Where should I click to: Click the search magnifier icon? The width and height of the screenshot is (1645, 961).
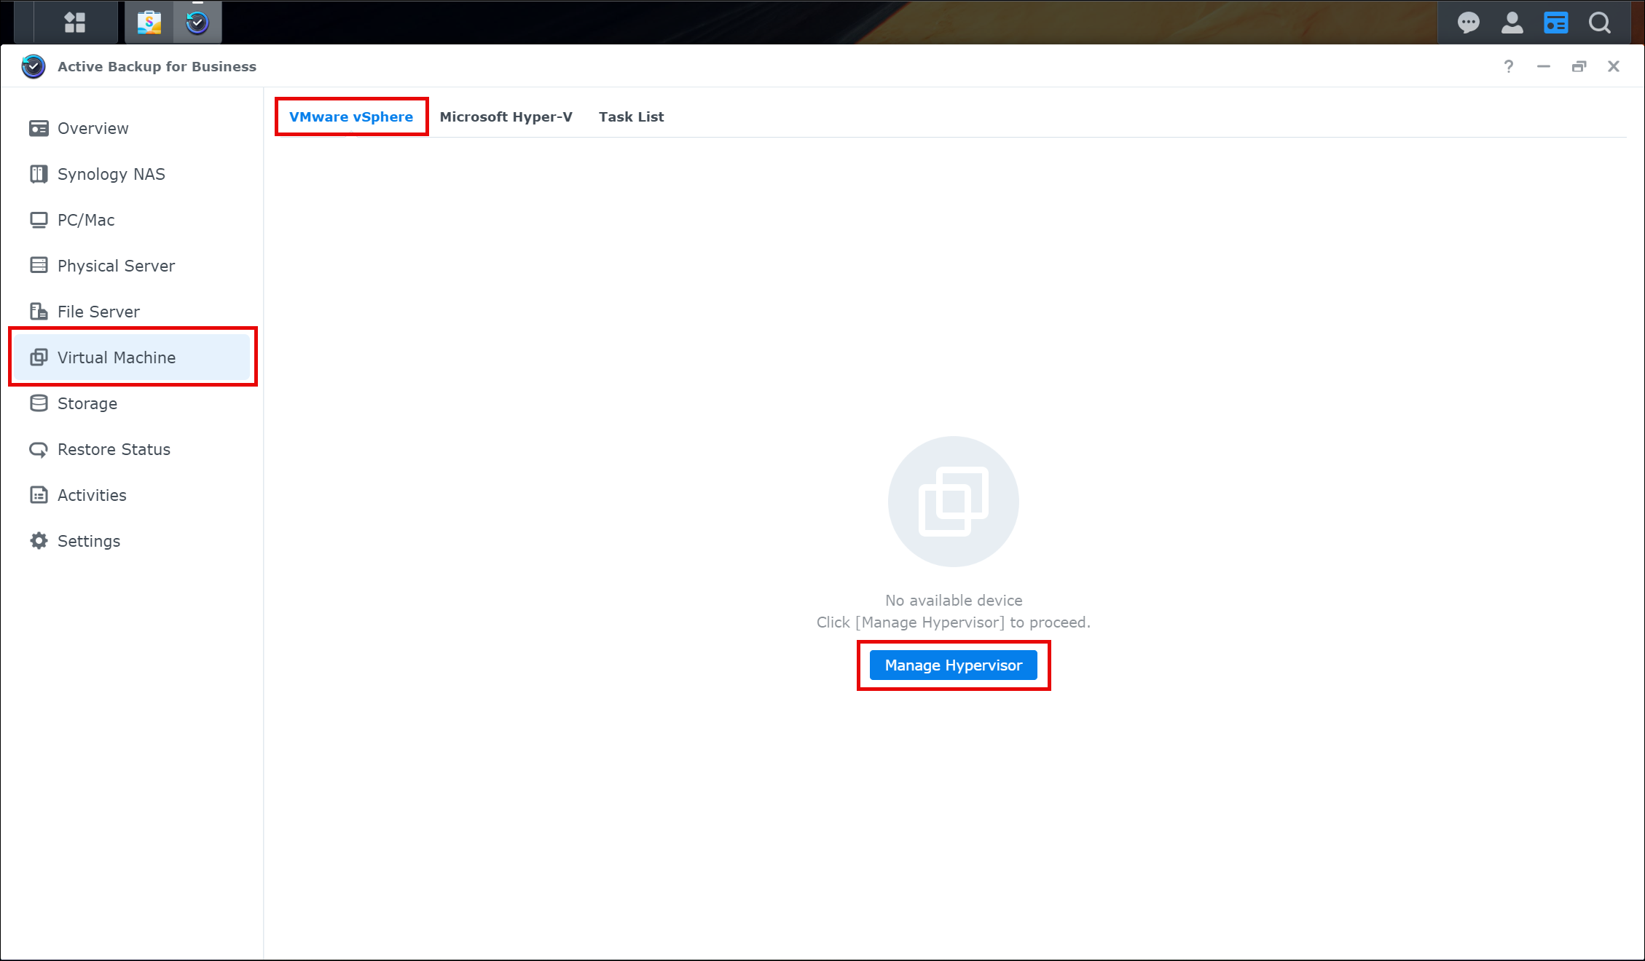click(x=1600, y=23)
